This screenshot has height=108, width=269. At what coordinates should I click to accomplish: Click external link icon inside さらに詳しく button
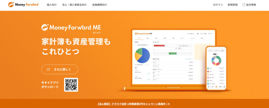pos(48,69)
